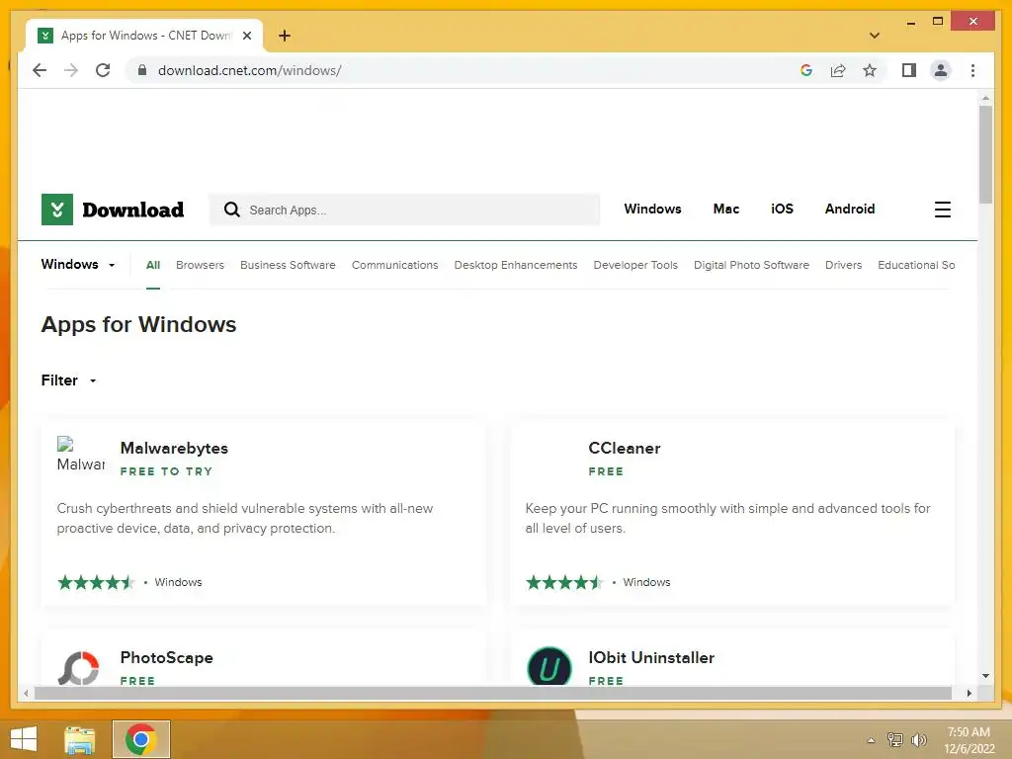Viewport: 1012px width, 759px height.
Task: Open the Android navigation link
Action: [x=849, y=209]
